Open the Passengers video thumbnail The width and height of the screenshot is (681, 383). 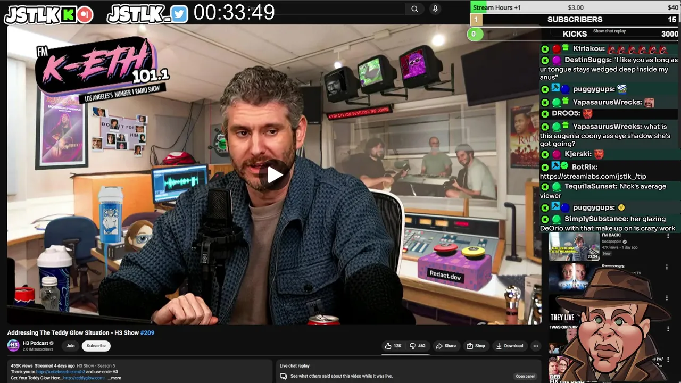(574, 278)
